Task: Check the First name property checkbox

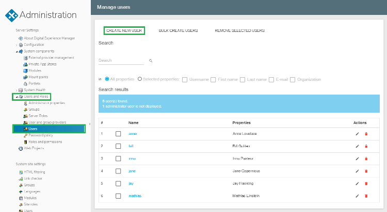Action: pos(213,80)
